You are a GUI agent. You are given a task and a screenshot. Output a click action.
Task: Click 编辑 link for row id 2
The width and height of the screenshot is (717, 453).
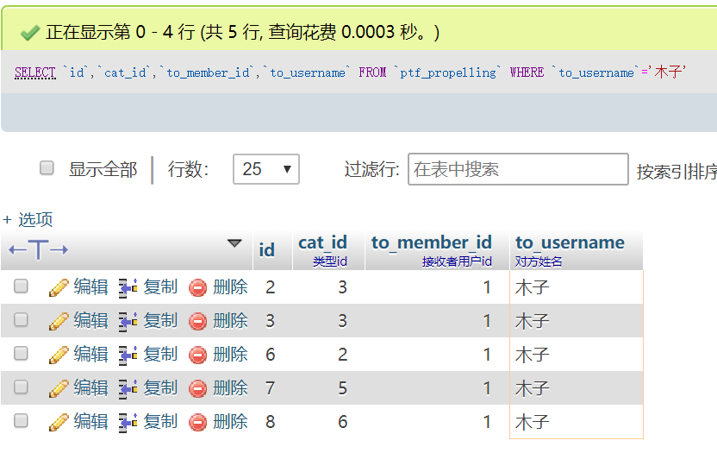[90, 287]
